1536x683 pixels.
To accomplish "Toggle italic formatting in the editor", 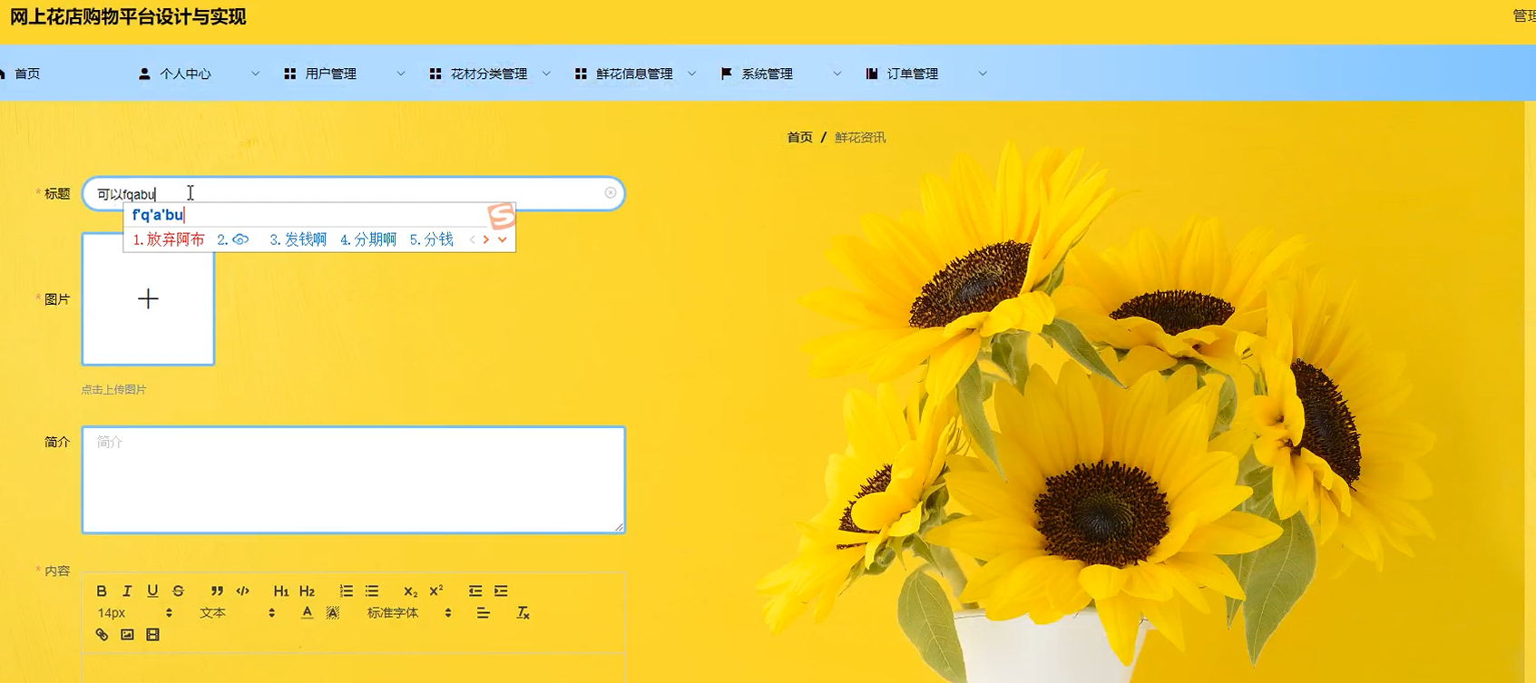I will [x=127, y=590].
